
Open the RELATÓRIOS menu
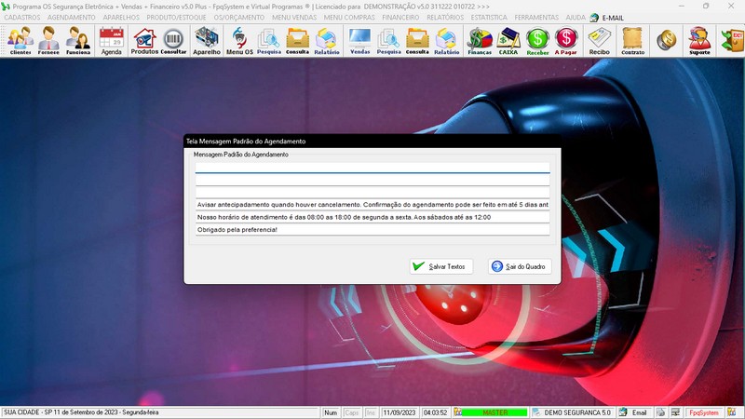point(445,17)
